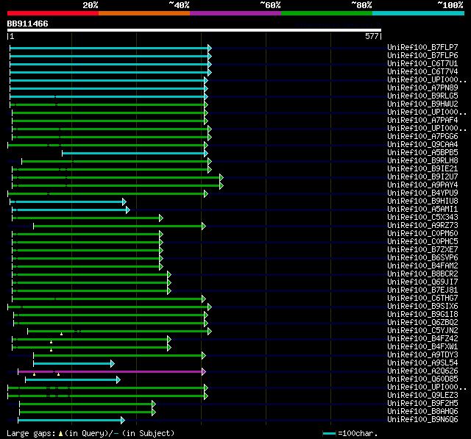
Task: Select the UniRef100_C0PHC5 label
Action: coord(422,242)
